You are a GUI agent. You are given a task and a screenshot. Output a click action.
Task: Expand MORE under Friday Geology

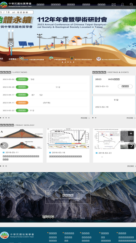132,166
